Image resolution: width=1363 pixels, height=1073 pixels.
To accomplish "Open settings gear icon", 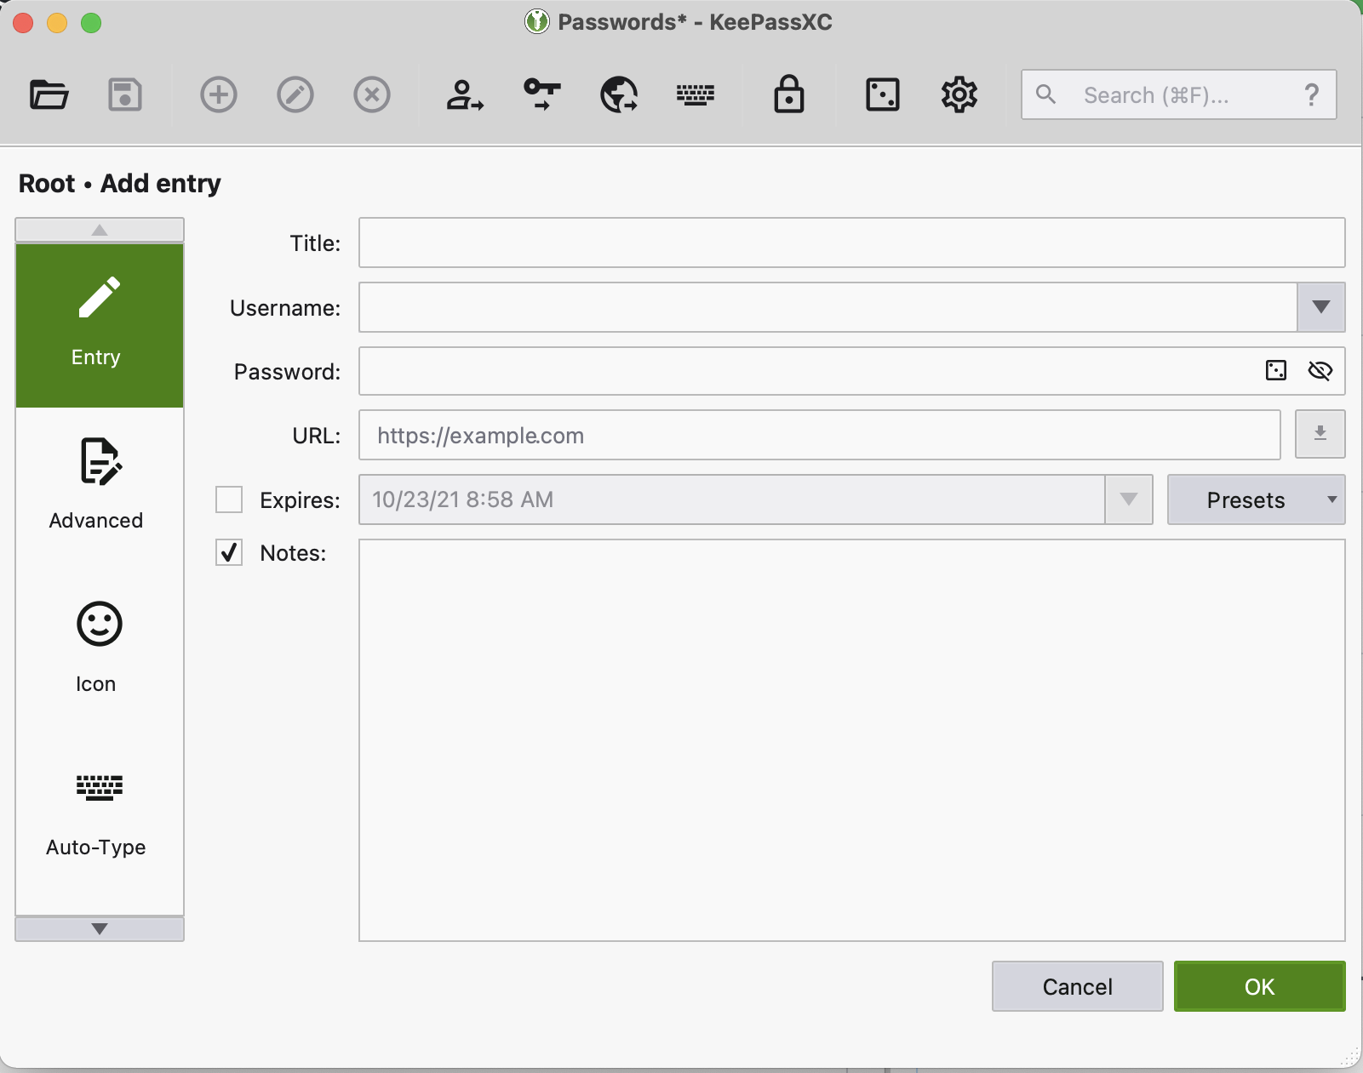I will pos(959,94).
